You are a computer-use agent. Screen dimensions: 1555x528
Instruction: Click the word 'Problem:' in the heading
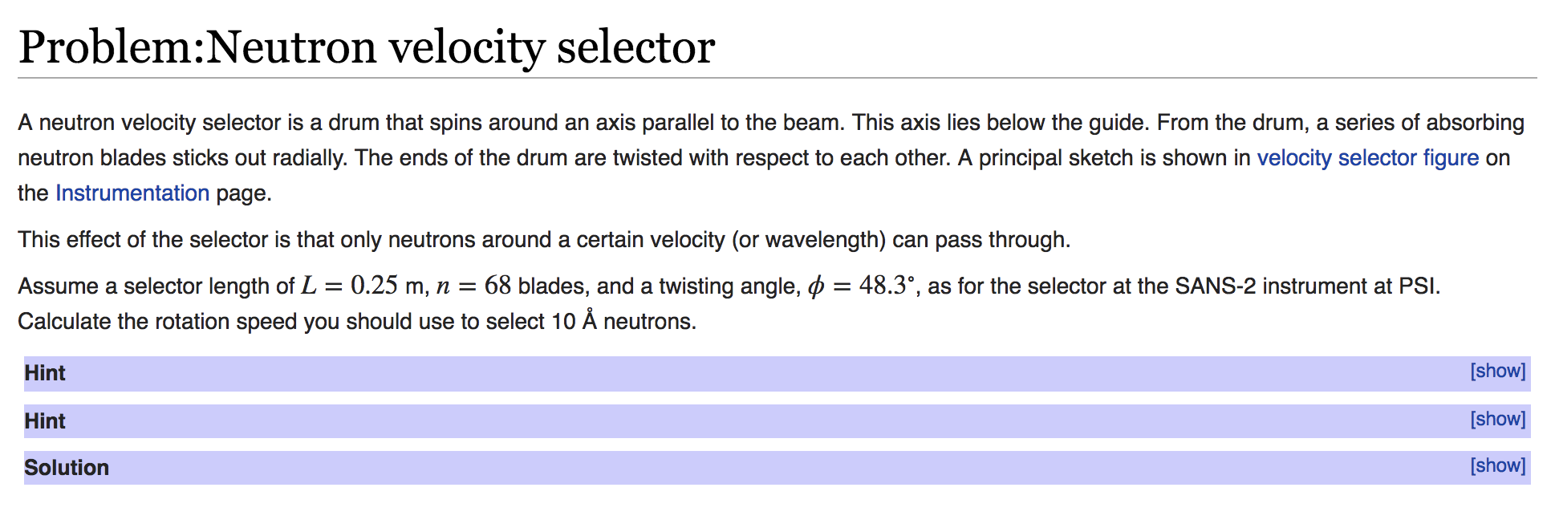coord(112,47)
